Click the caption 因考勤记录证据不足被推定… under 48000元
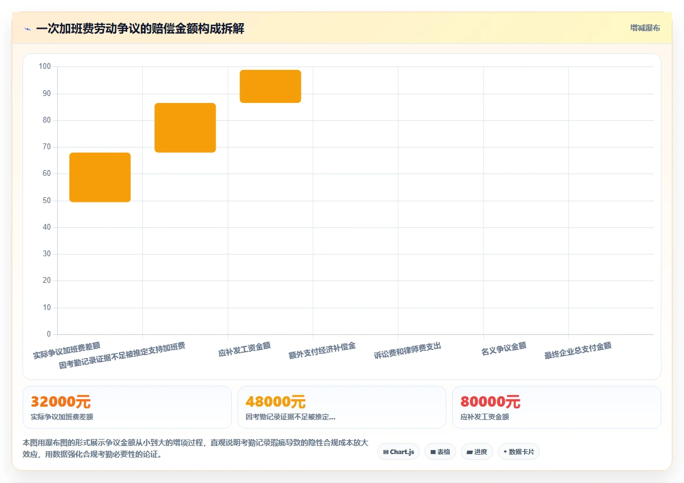This screenshot has height=483, width=684. click(x=290, y=416)
